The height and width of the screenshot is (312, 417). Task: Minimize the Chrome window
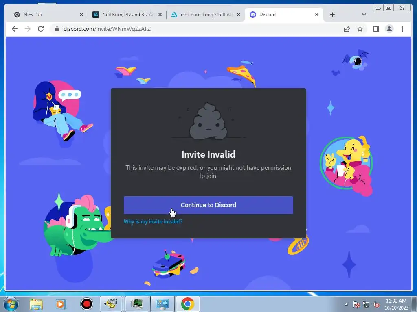(x=378, y=8)
